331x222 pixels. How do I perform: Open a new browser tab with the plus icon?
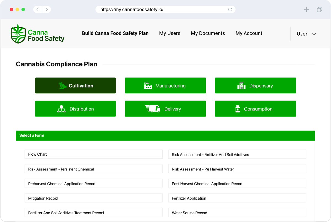(x=306, y=9)
